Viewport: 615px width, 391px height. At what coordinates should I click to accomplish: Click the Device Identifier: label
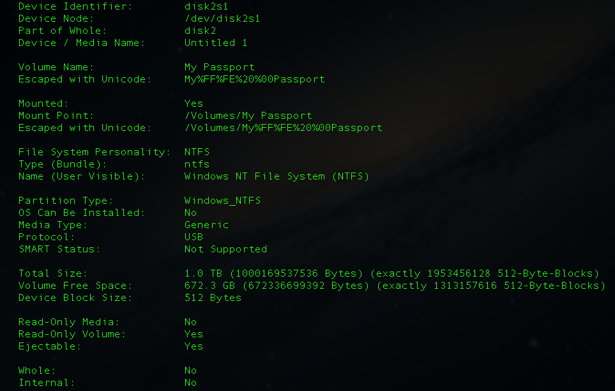75,6
